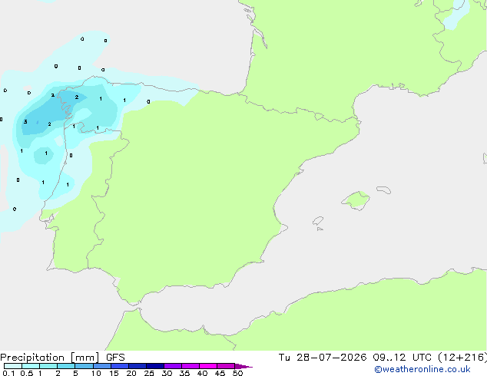Click the "(12+216)" forecast offset text
The image size is (487, 376).
pos(462,358)
